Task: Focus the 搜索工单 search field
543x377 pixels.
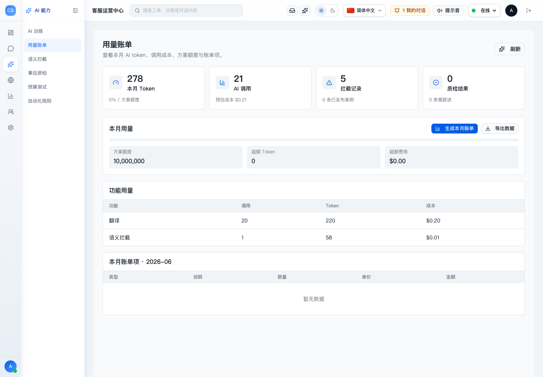Action: 186,11
